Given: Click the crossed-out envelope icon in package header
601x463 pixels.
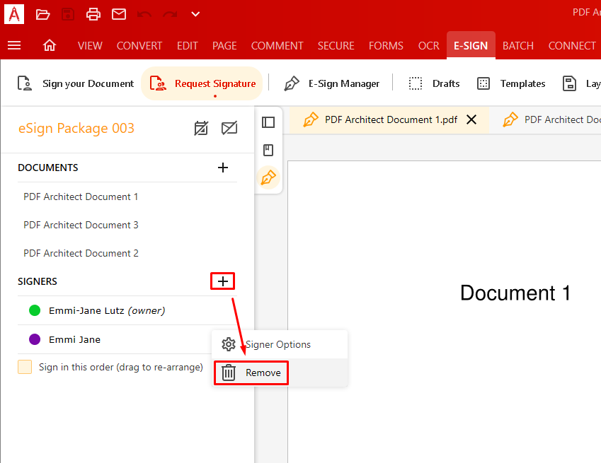Looking at the screenshot, I should click(x=229, y=128).
